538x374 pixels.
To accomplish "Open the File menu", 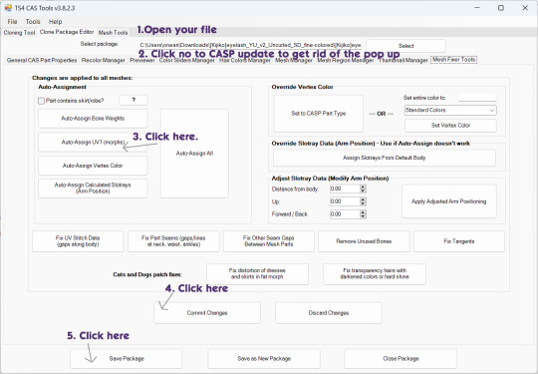I will click(12, 22).
